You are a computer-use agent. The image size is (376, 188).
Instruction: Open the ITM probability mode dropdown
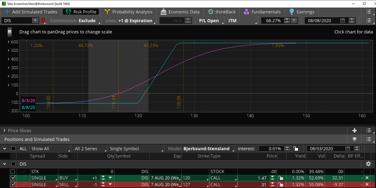click(x=241, y=21)
